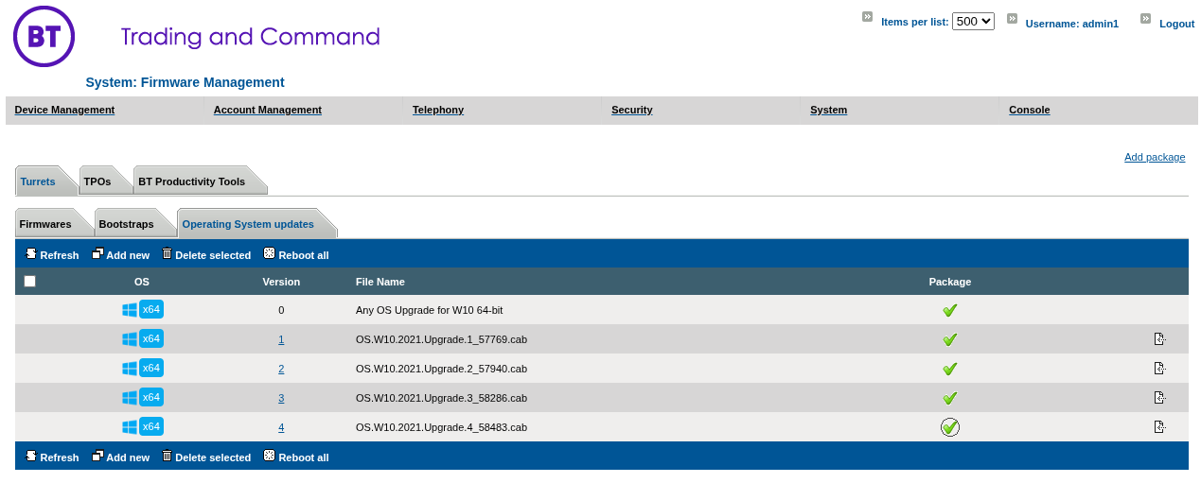Open version 2 link in table

pos(281,369)
